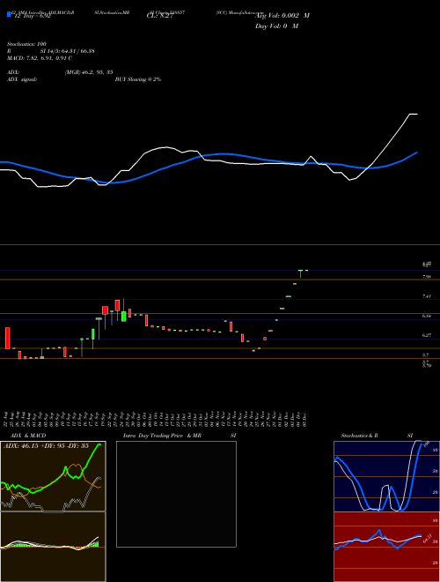The height and width of the screenshot is (582, 440).
Task: Click the 'Stochastics: 100' reading
Action: tap(26, 44)
